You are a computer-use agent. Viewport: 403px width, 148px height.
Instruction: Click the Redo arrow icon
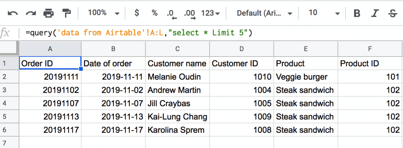coord(31,13)
